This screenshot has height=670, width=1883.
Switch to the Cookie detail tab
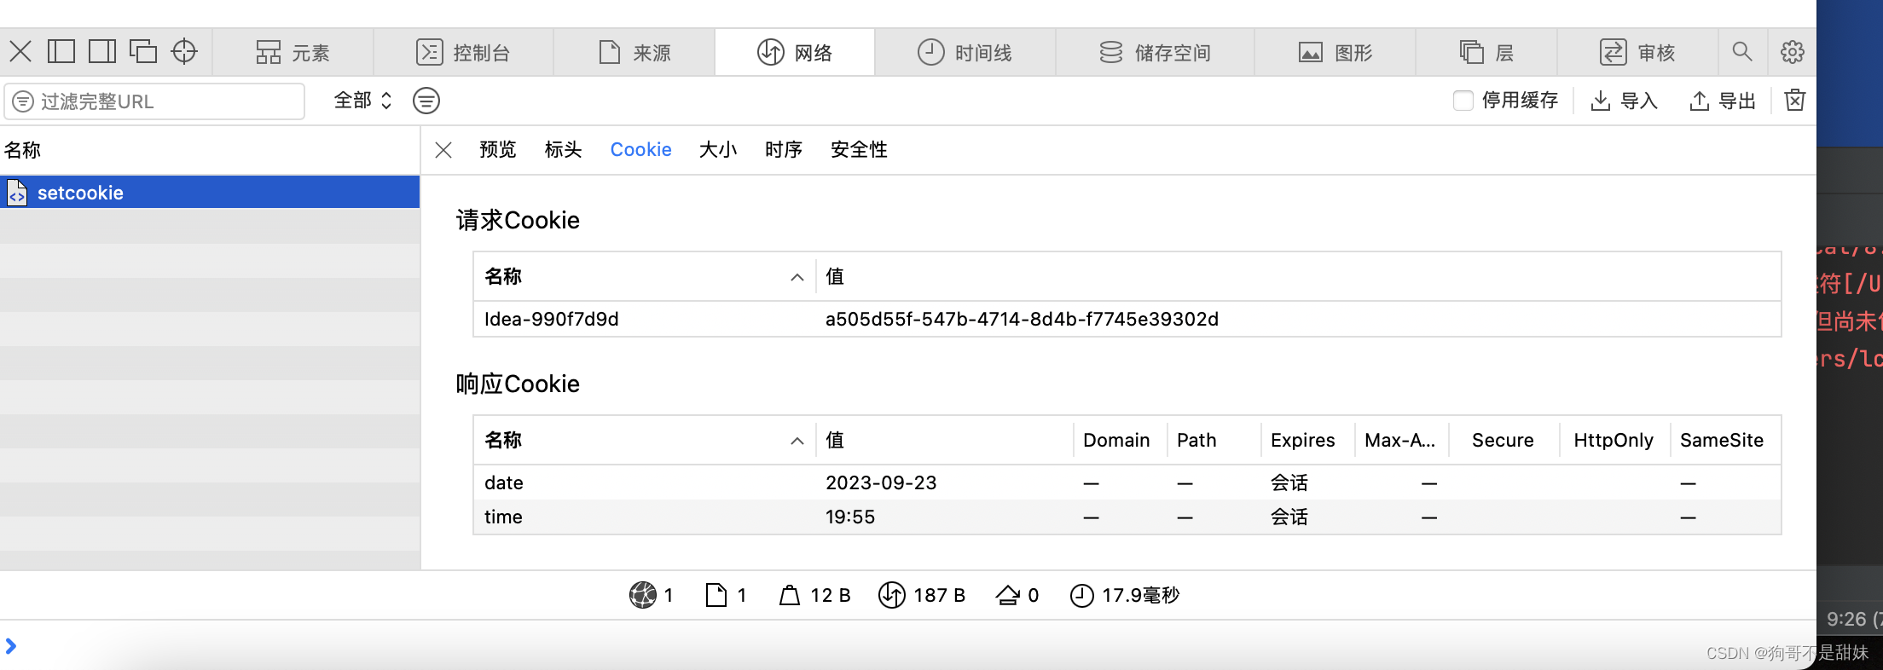tap(641, 150)
